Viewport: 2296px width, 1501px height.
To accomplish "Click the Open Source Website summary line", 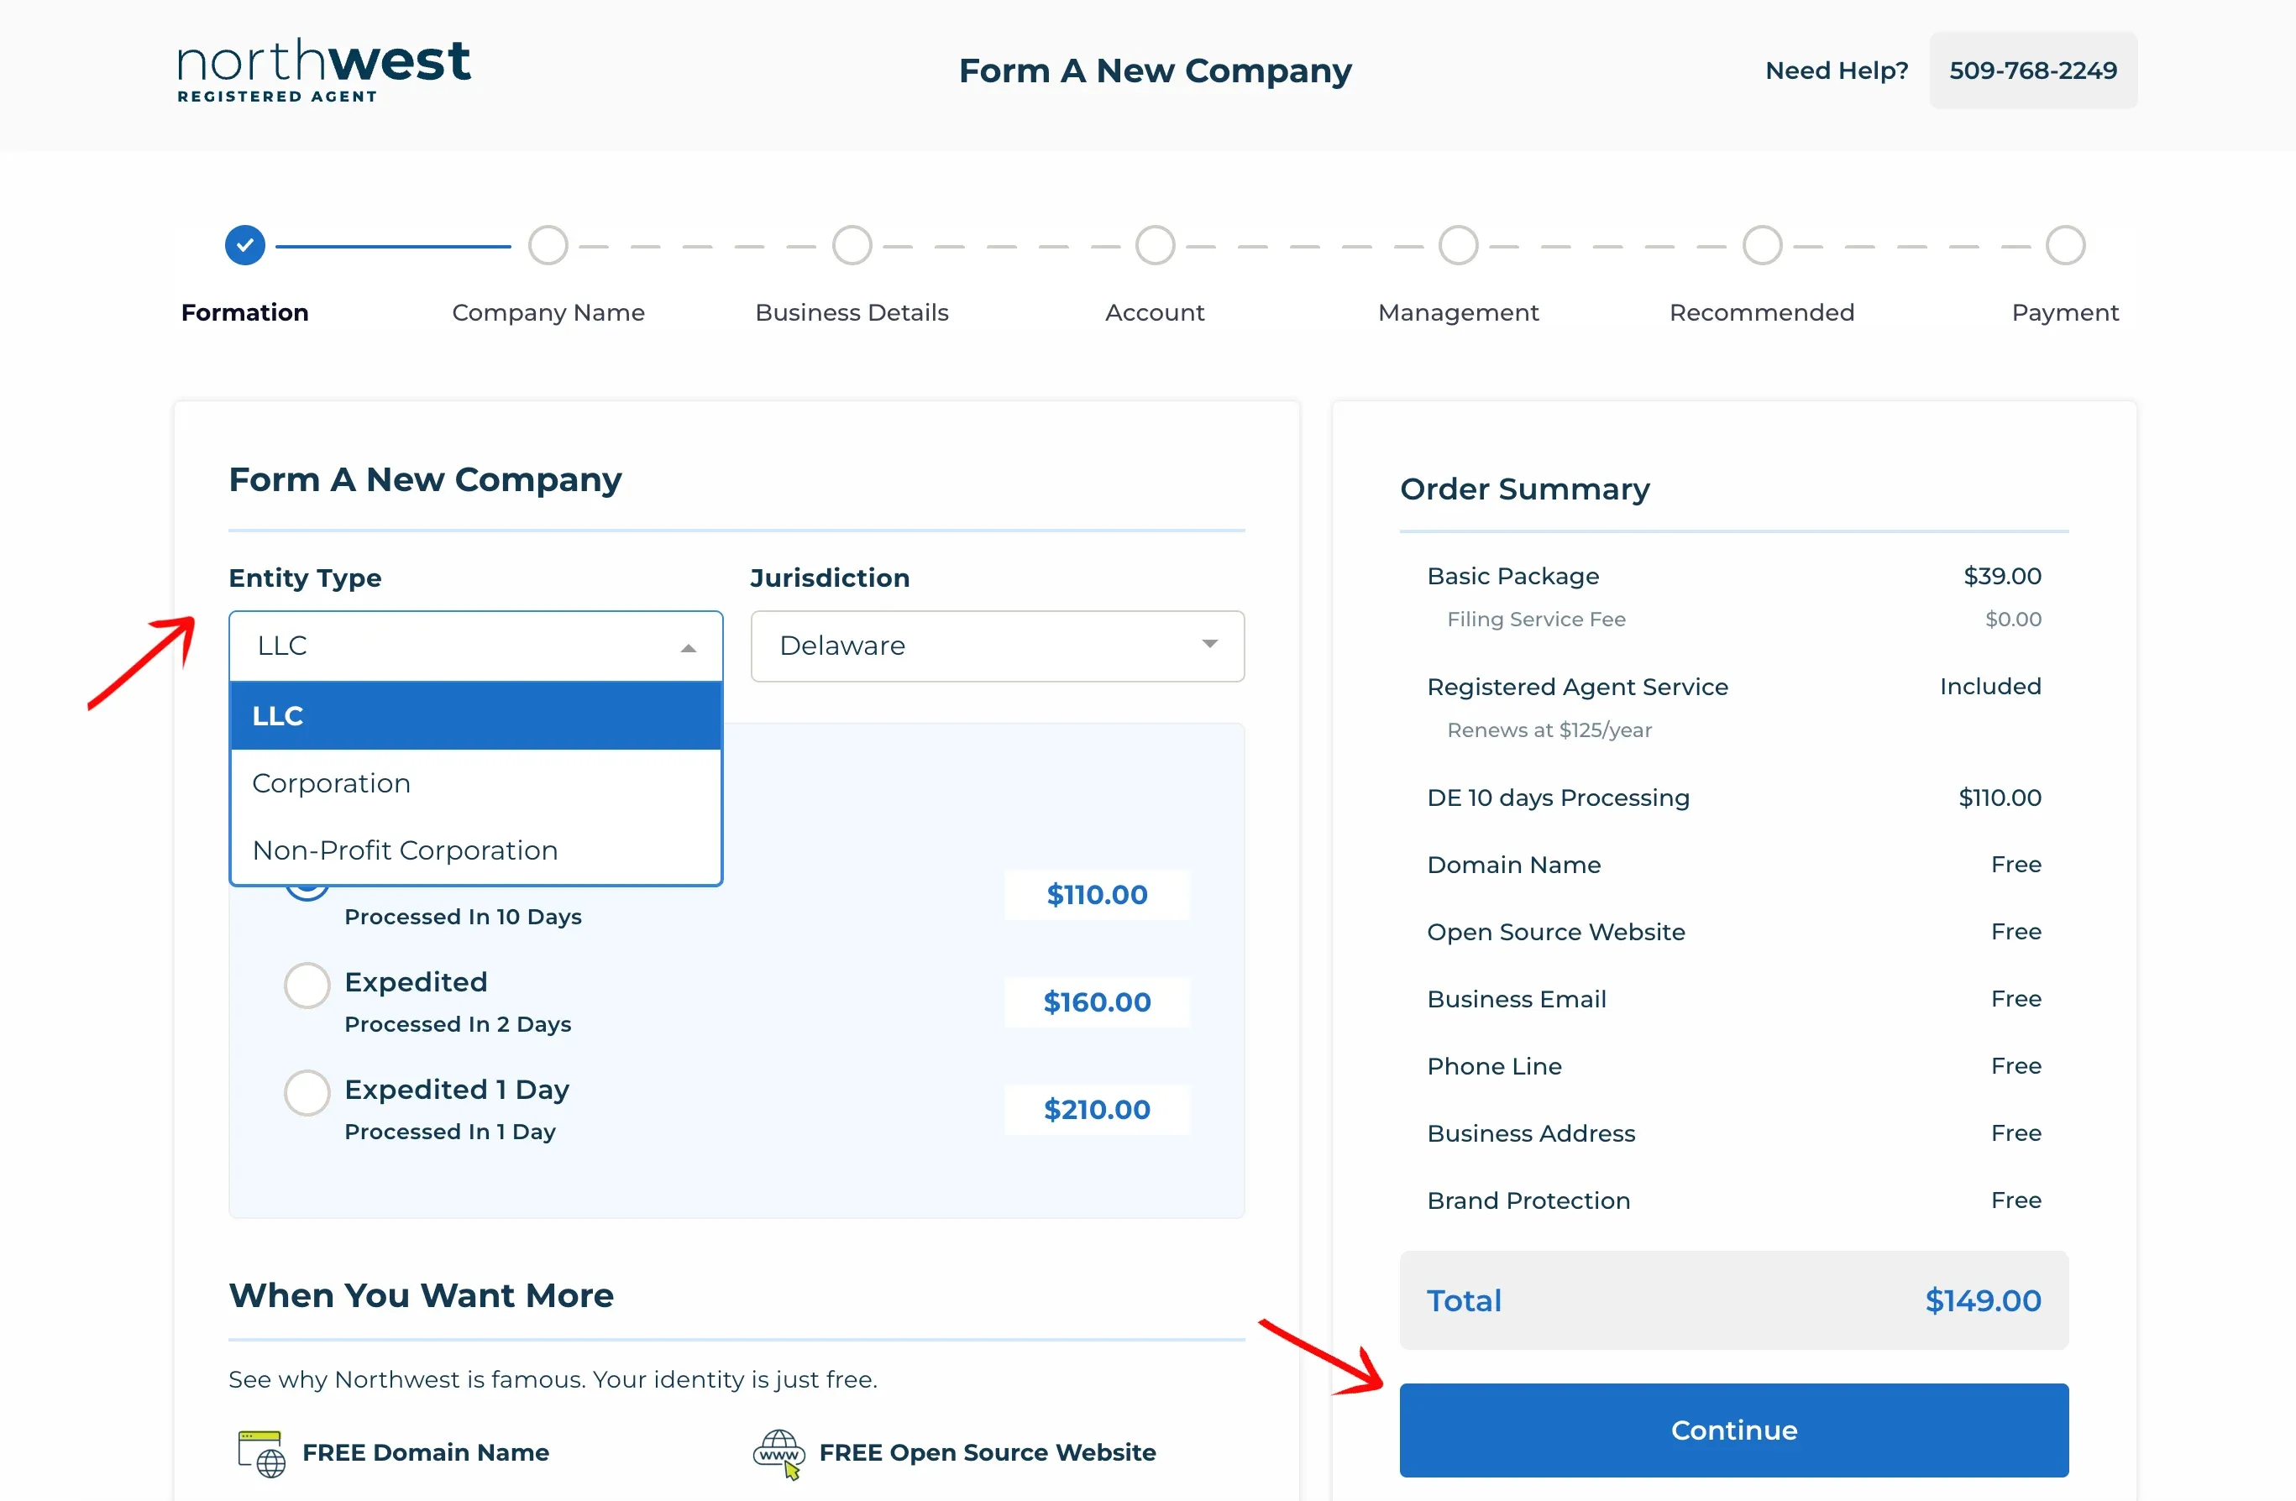I will tap(1733, 932).
